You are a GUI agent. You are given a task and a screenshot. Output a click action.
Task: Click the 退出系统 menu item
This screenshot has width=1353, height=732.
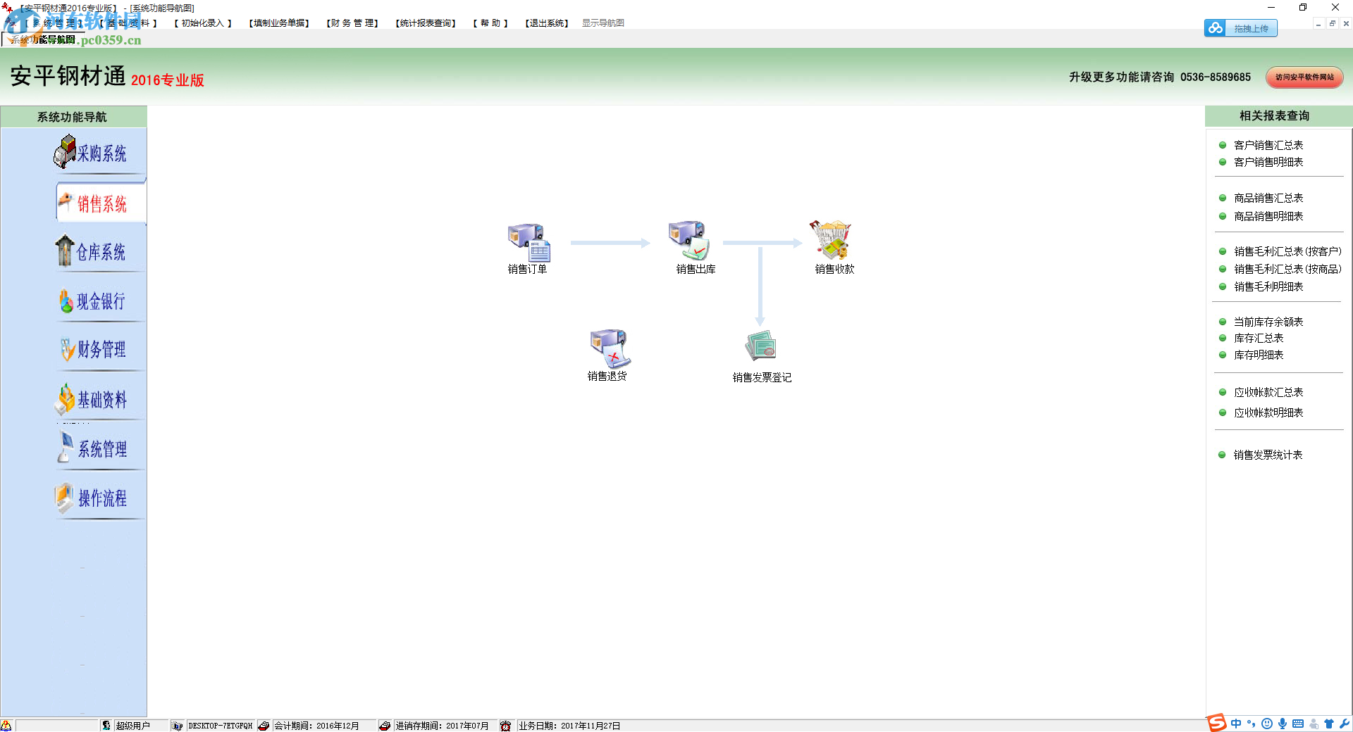(547, 23)
